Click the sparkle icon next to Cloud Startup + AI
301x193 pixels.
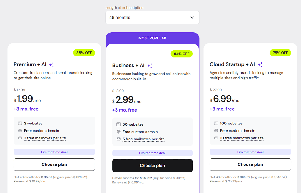(x=260, y=64)
